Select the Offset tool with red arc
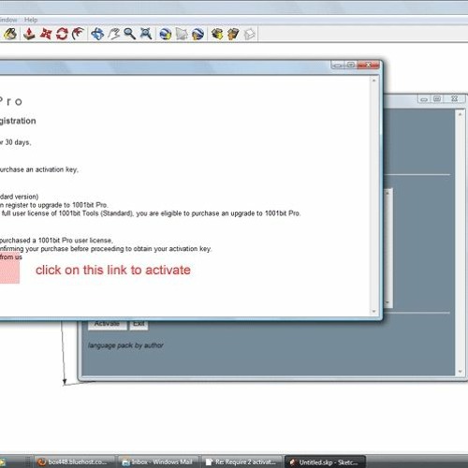 click(x=78, y=34)
